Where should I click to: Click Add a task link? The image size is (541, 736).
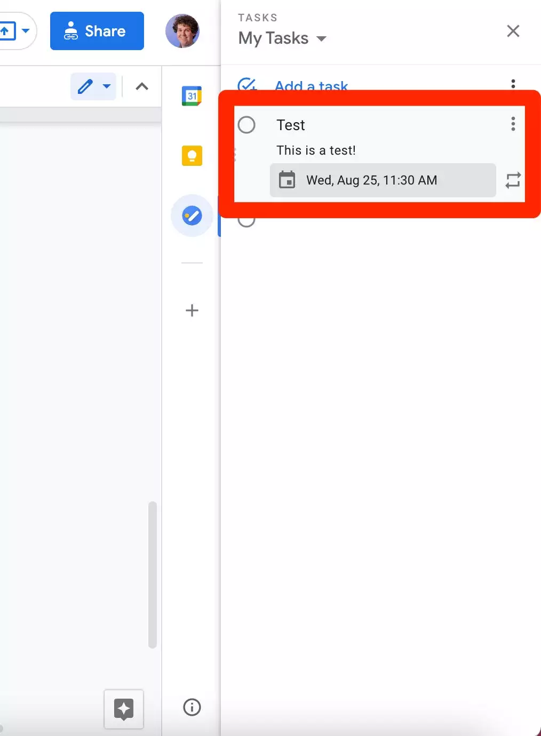pos(311,85)
